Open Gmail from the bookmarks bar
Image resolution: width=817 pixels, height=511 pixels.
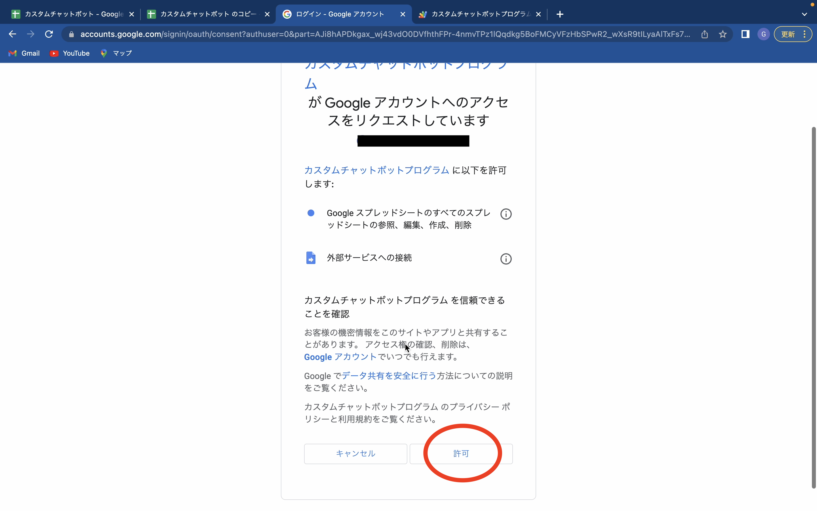tap(24, 53)
